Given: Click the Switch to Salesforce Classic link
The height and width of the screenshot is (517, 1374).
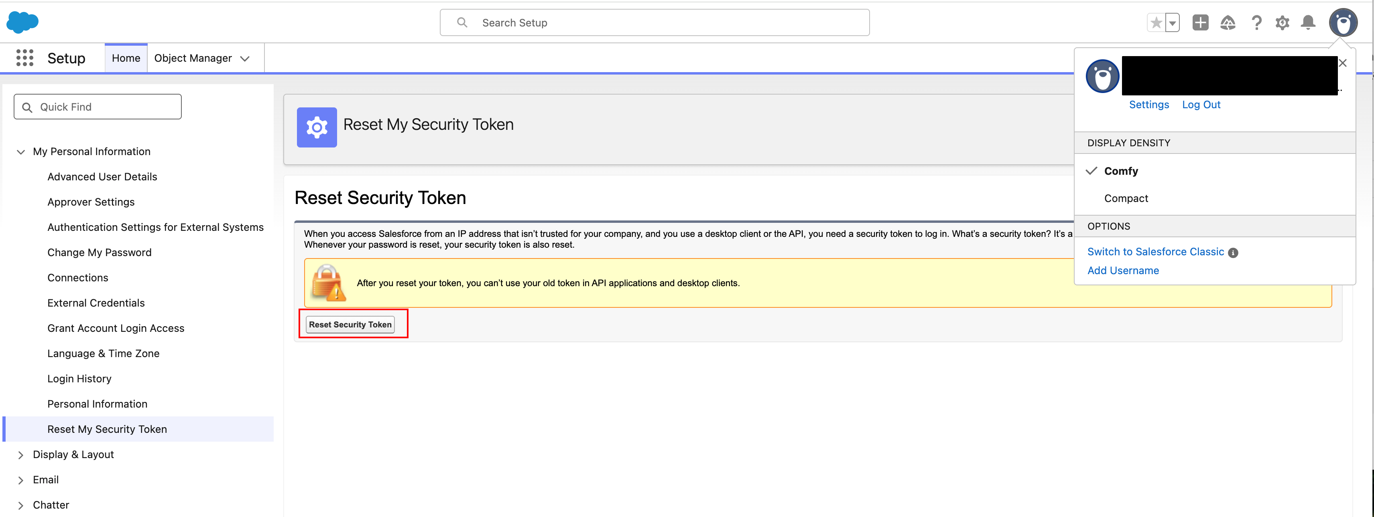Looking at the screenshot, I should tap(1155, 251).
